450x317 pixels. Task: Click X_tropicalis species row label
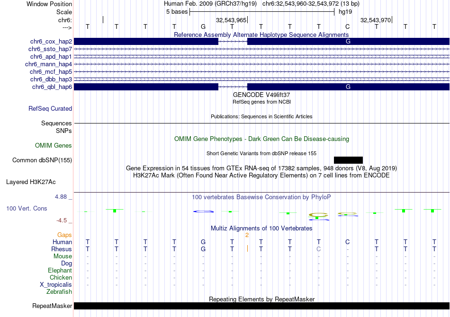[56, 285]
